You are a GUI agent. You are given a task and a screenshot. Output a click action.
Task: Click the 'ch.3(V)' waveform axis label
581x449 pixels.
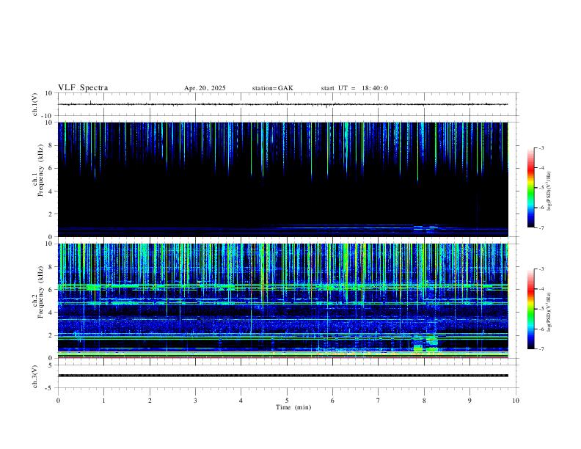point(35,376)
